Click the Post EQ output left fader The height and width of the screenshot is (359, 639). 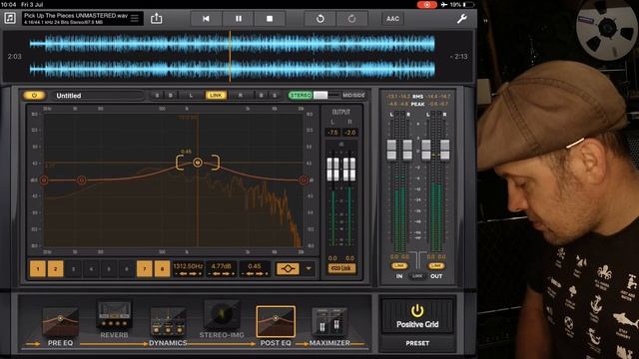(x=332, y=170)
